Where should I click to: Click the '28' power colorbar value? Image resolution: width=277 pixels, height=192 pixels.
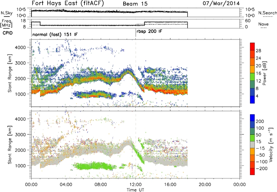pyautogui.click(x=258, y=51)
